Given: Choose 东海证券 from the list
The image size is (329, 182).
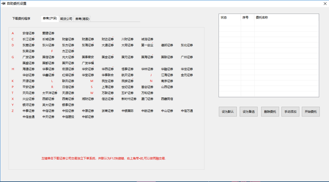Looking at the screenshot, I should pyautogui.click(x=88, y=45).
